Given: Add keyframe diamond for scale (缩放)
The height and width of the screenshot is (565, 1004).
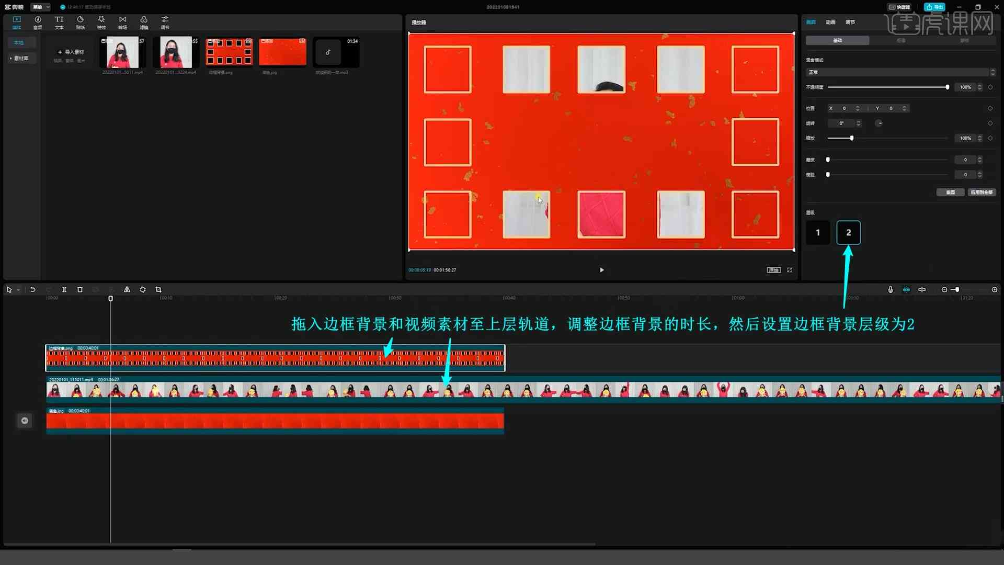Looking at the screenshot, I should pos(990,138).
